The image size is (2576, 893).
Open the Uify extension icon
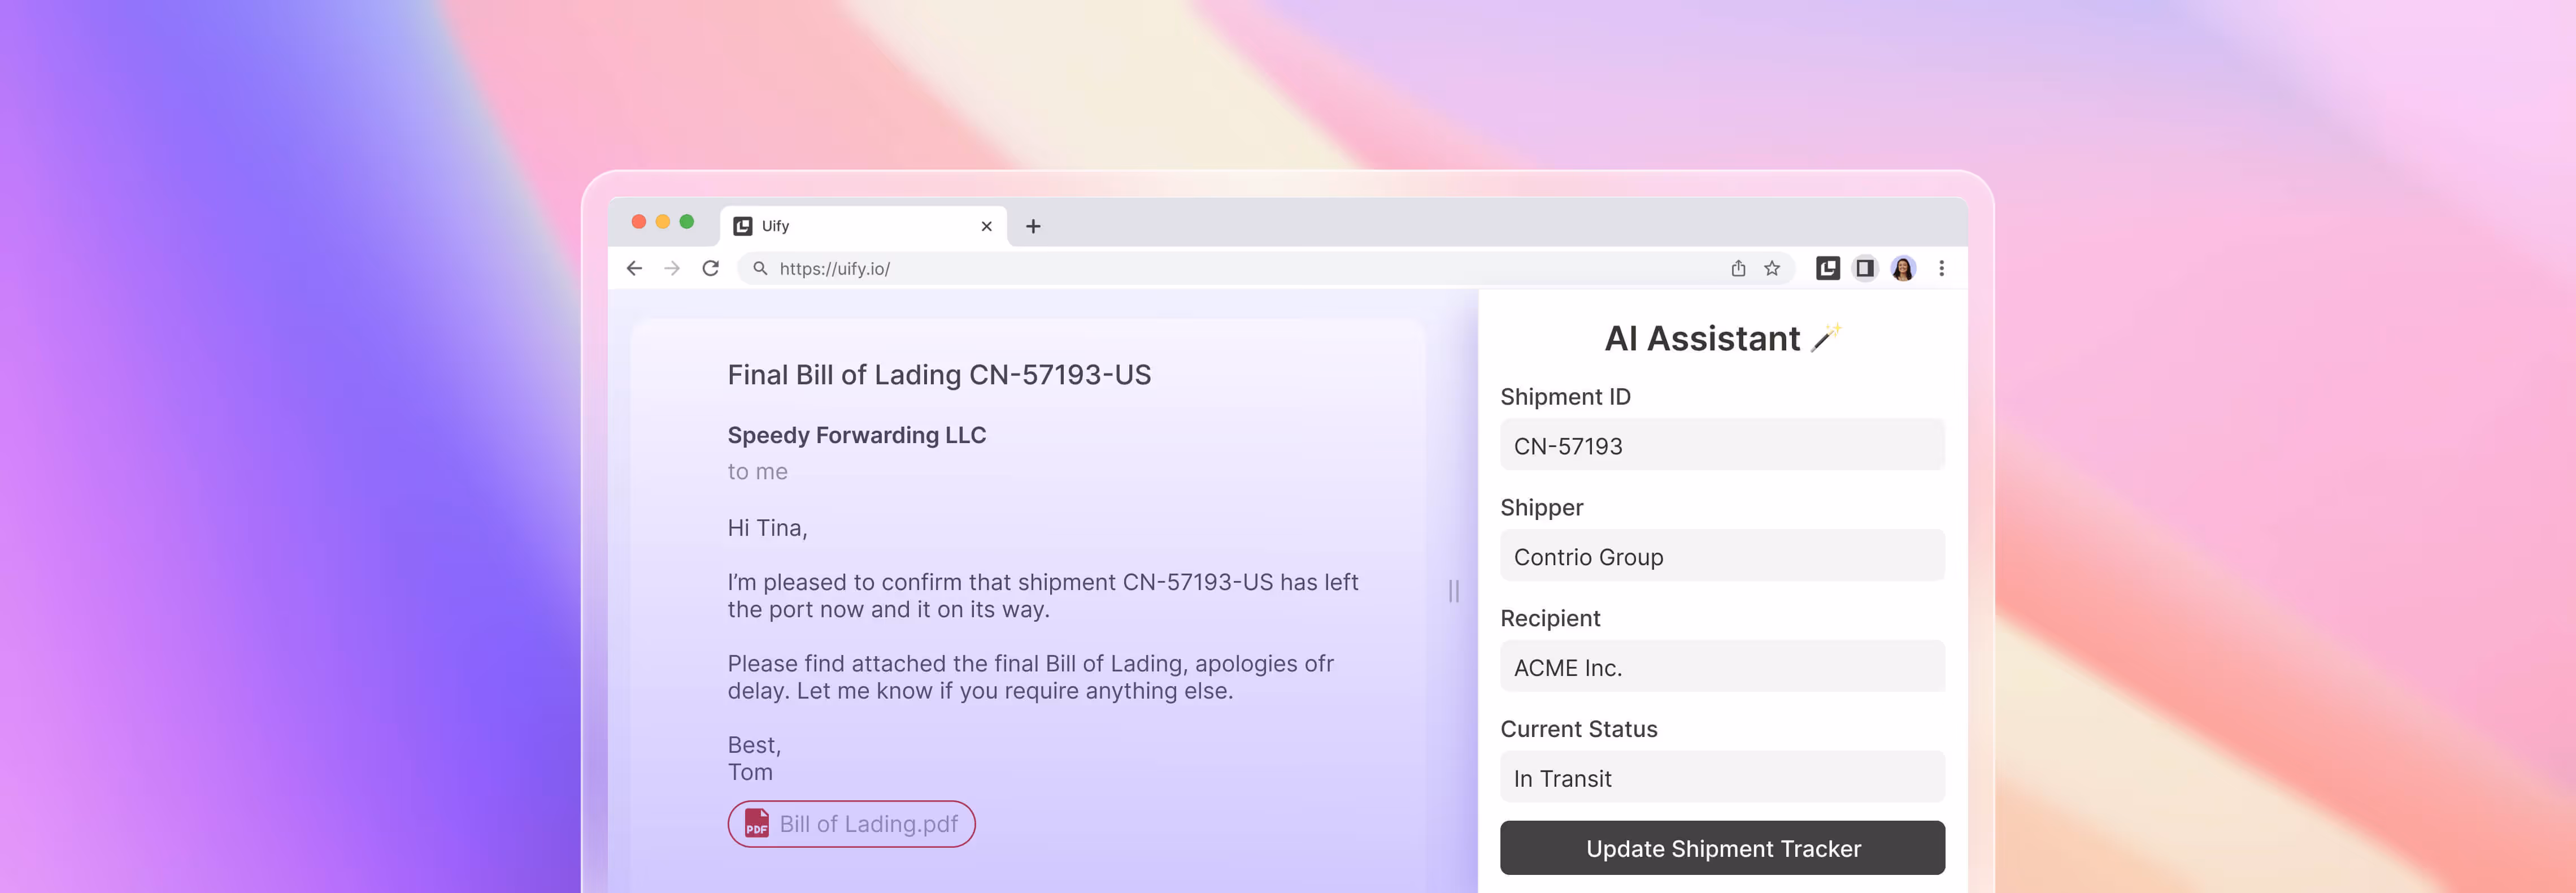pos(1828,268)
